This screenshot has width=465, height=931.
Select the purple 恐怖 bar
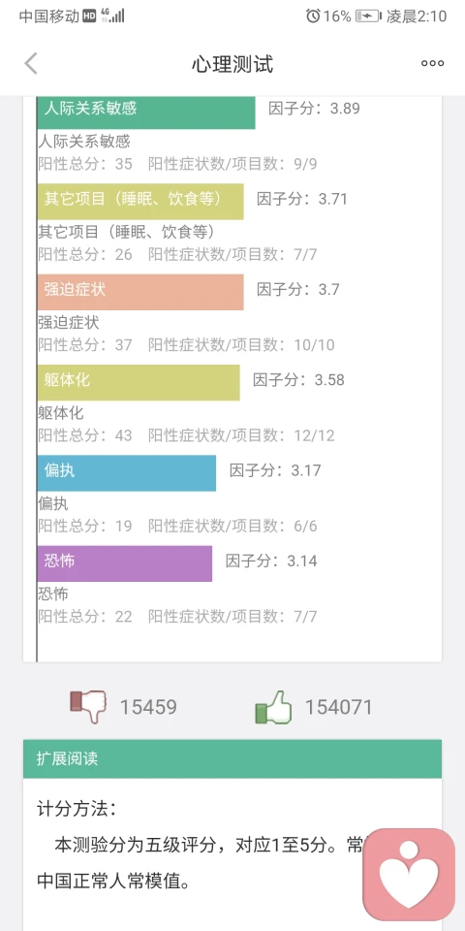[x=125, y=563]
